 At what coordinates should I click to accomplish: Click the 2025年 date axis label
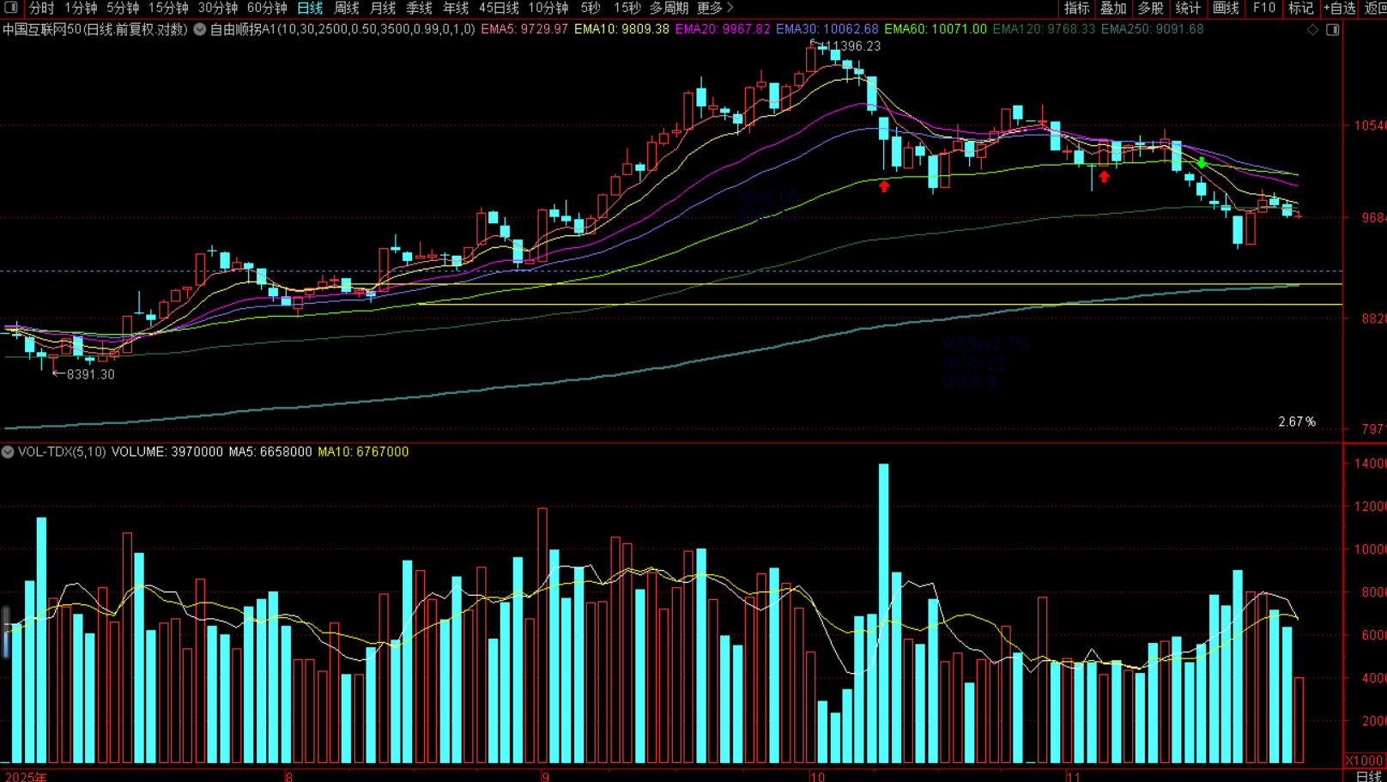[26, 776]
